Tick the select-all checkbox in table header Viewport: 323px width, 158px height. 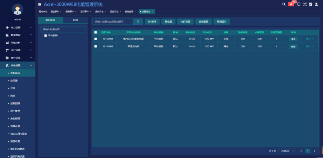coord(95,32)
